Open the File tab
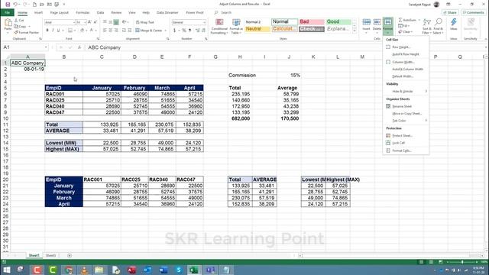This screenshot has height=275, width=489. pyautogui.click(x=7, y=13)
